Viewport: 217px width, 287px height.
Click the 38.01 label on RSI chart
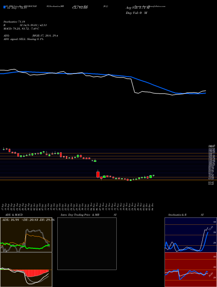click(x=210, y=274)
